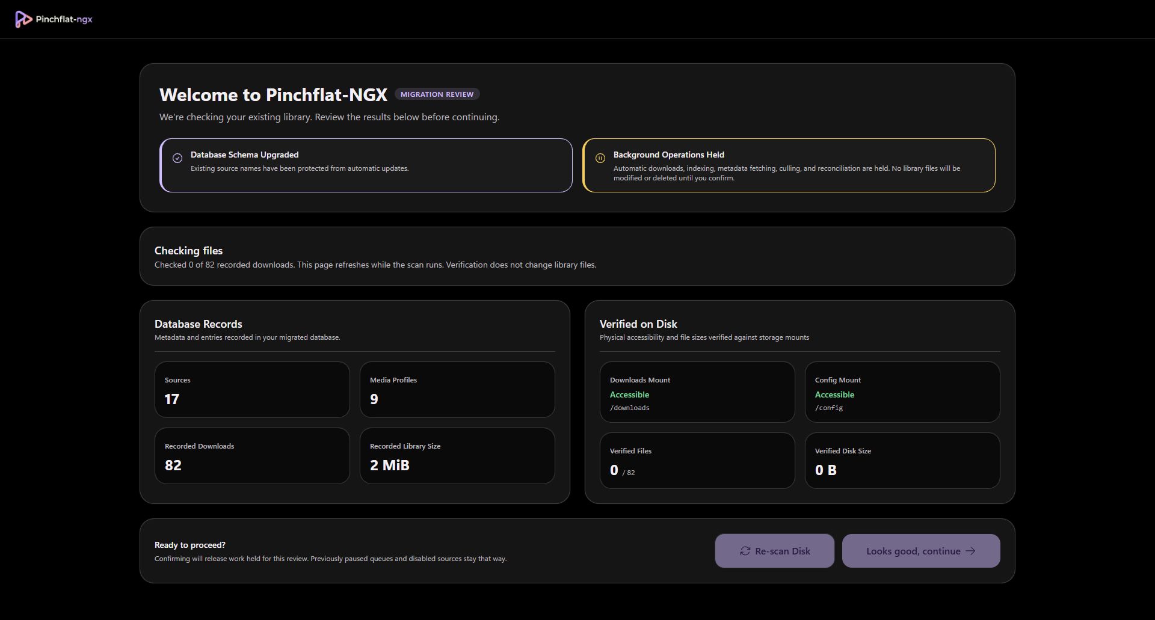Click the Downloads Mount Accessible status
This screenshot has width=1155, height=620.
pyautogui.click(x=629, y=394)
